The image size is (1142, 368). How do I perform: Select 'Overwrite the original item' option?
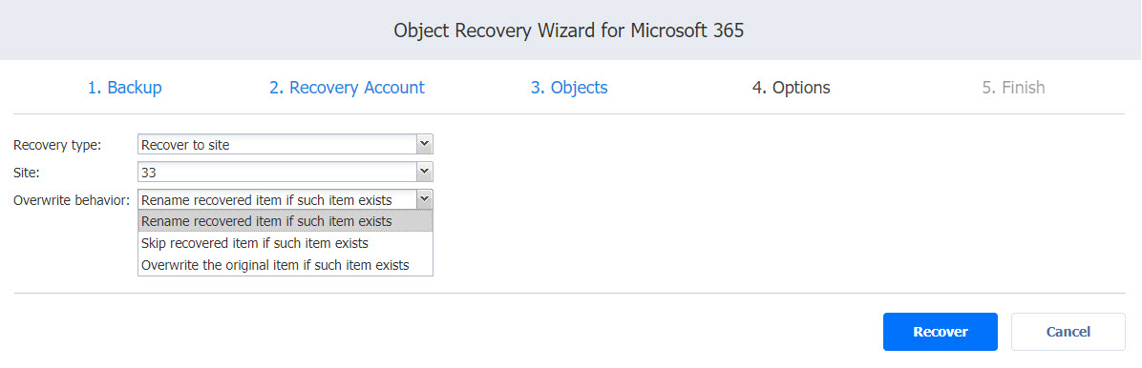[285, 265]
